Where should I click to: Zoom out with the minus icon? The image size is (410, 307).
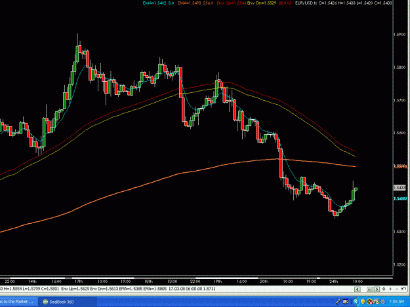click(x=397, y=289)
